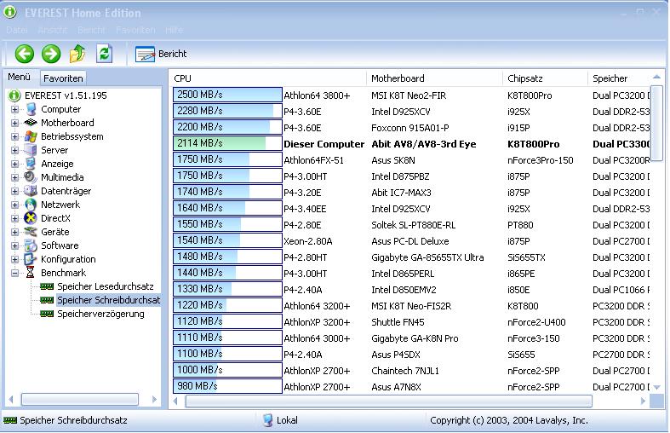Screen dimensions: 670x433
Task: Select the Dieser Computer row
Action: [x=411, y=144]
